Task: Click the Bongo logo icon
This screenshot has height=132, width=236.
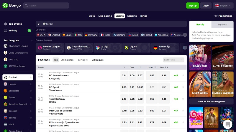Action: [5, 6]
